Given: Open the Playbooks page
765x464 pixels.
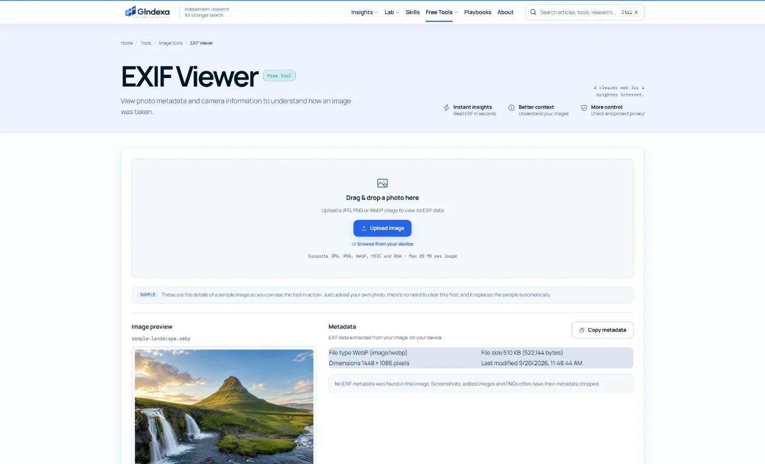Looking at the screenshot, I should pos(478,12).
